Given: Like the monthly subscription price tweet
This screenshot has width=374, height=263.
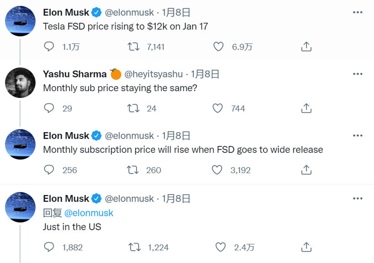Looking at the screenshot, I should (217, 170).
